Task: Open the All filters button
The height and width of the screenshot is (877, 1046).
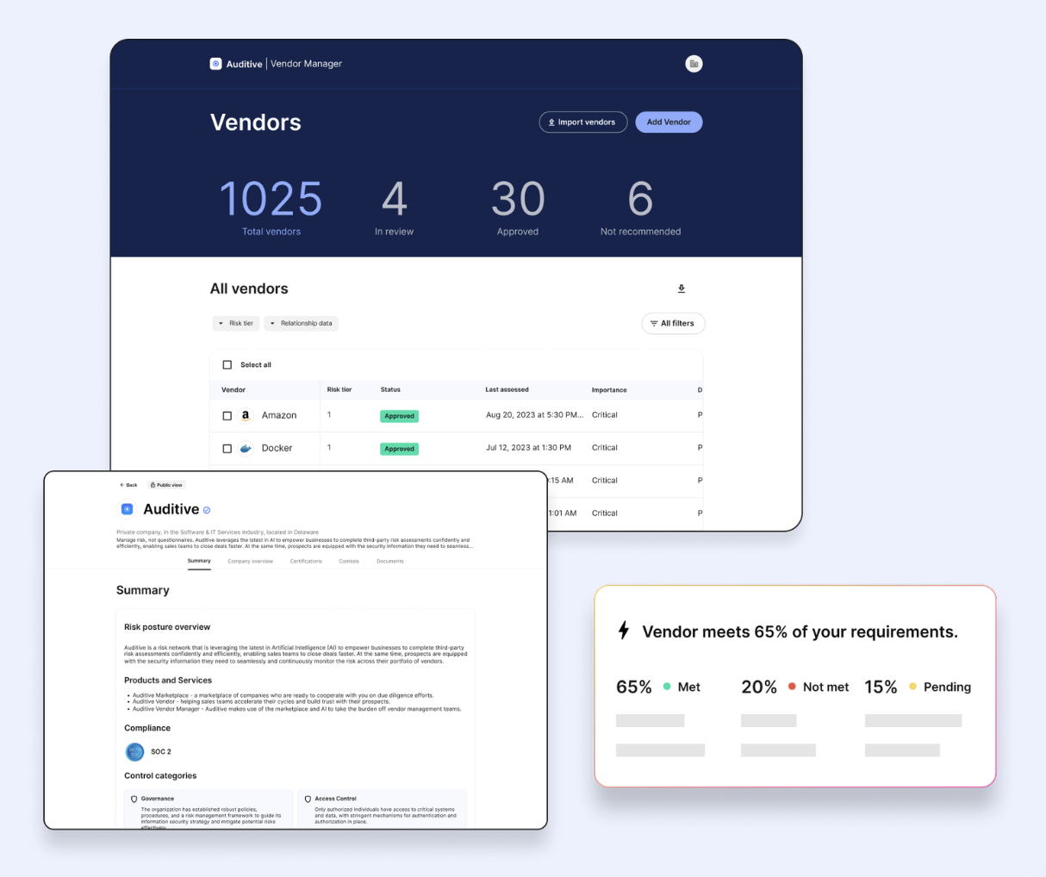Action: (x=673, y=323)
